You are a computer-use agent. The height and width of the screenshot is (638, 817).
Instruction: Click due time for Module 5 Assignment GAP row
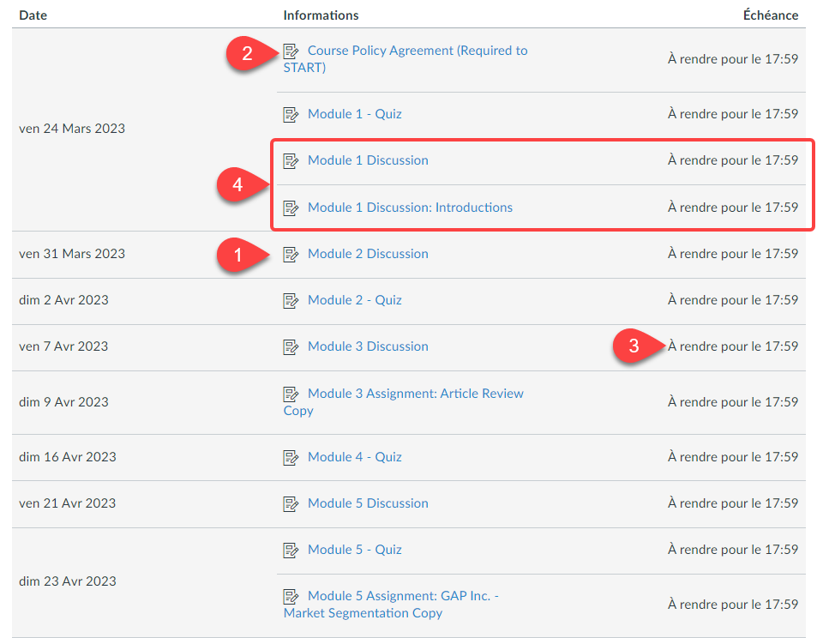click(x=733, y=604)
